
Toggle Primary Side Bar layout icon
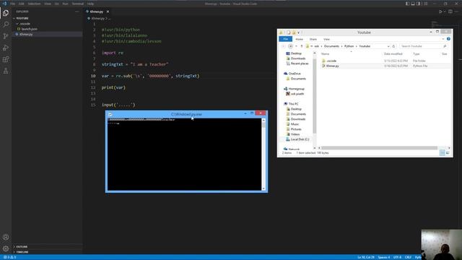coord(407,4)
